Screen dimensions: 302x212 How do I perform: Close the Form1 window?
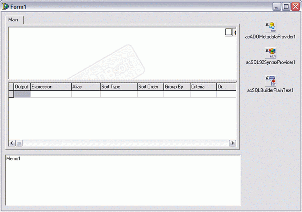pyautogui.click(x=296, y=7)
